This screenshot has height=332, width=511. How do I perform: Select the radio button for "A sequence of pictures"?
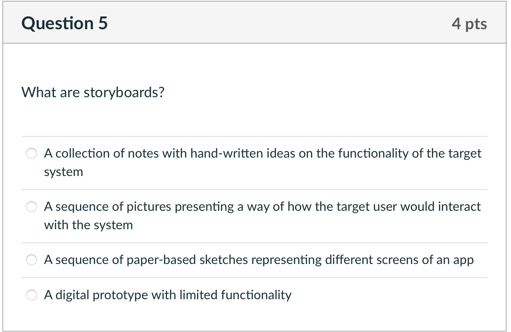(32, 207)
